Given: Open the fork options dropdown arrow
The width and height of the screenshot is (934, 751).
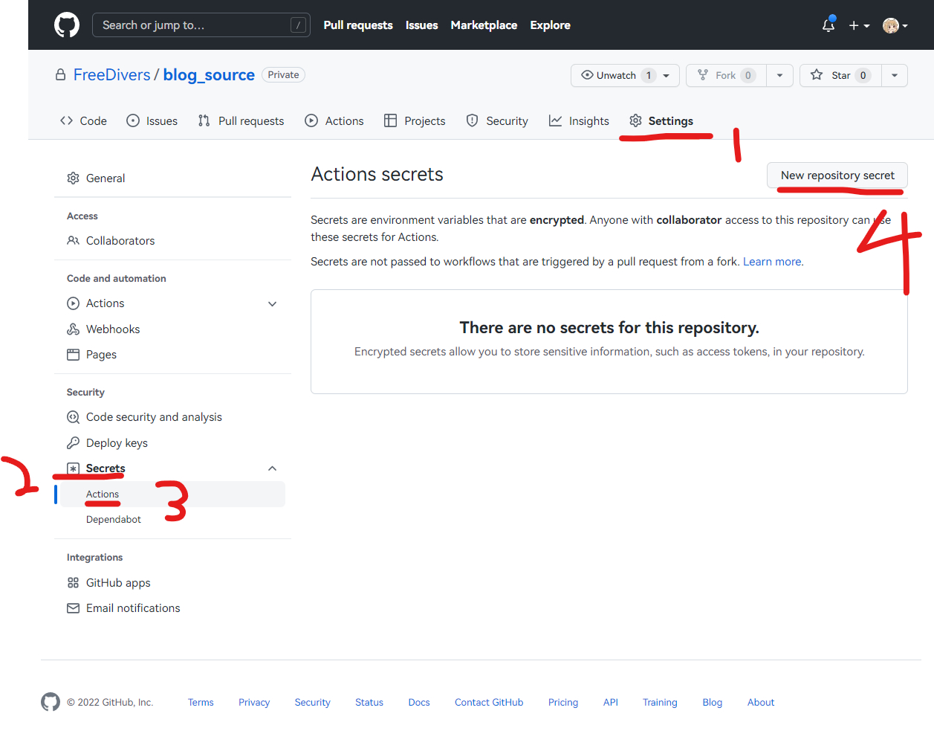Looking at the screenshot, I should tap(779, 75).
